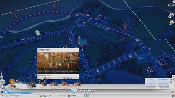Click the glowing blue circle beside Spezialisierung

[6, 92]
